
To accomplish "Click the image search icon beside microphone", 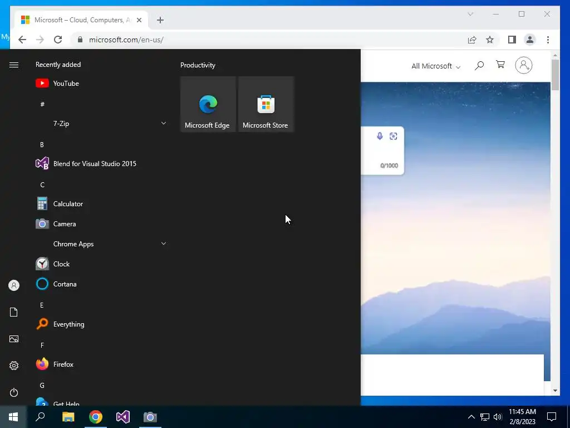I will click(394, 136).
